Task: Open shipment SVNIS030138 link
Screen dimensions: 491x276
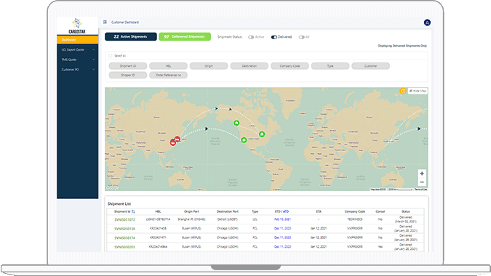Action: point(124,229)
